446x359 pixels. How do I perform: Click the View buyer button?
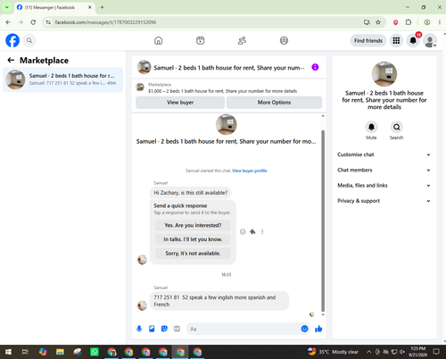(180, 103)
